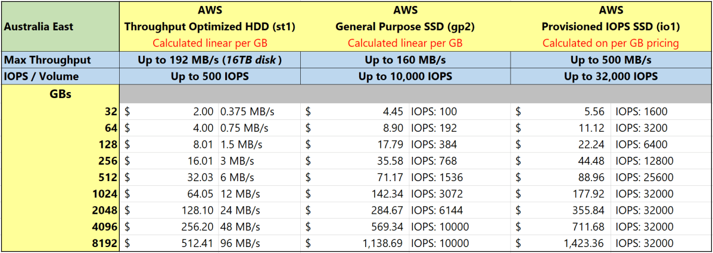Image resolution: width=713 pixels, height=253 pixels.
Task: Select the IOPS: 25600 cell
Action: [642, 177]
